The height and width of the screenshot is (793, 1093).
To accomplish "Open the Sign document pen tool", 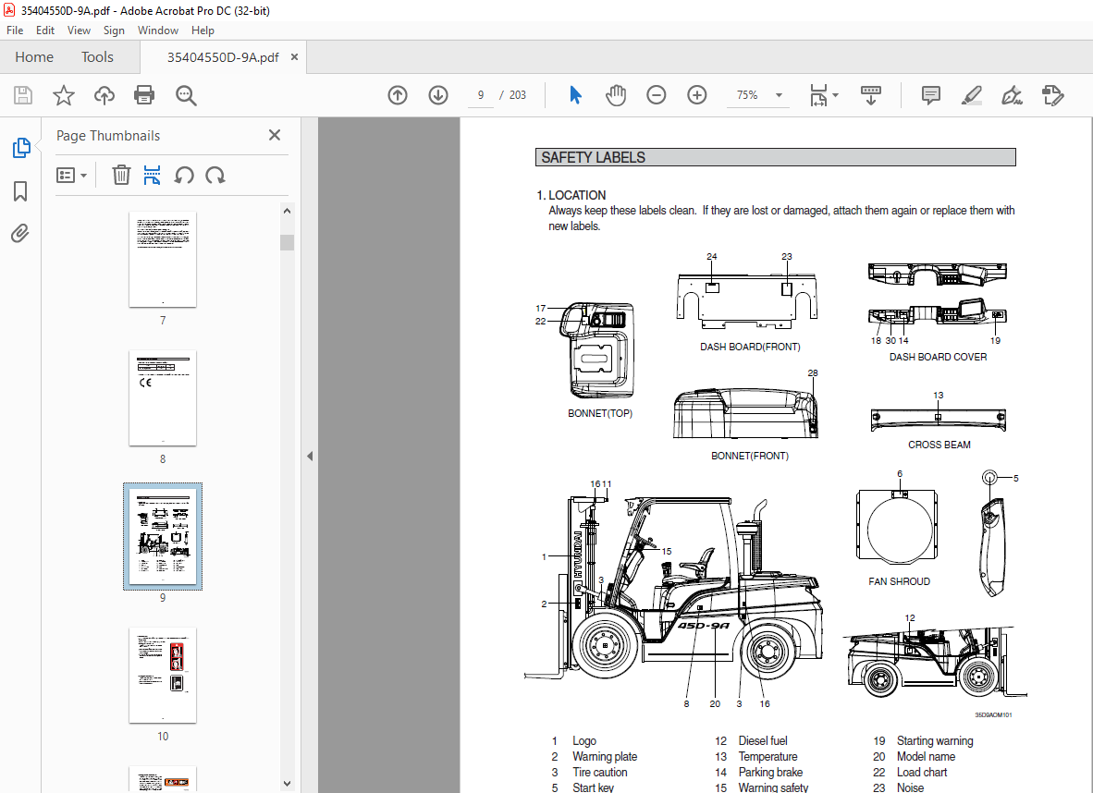I will point(1012,95).
